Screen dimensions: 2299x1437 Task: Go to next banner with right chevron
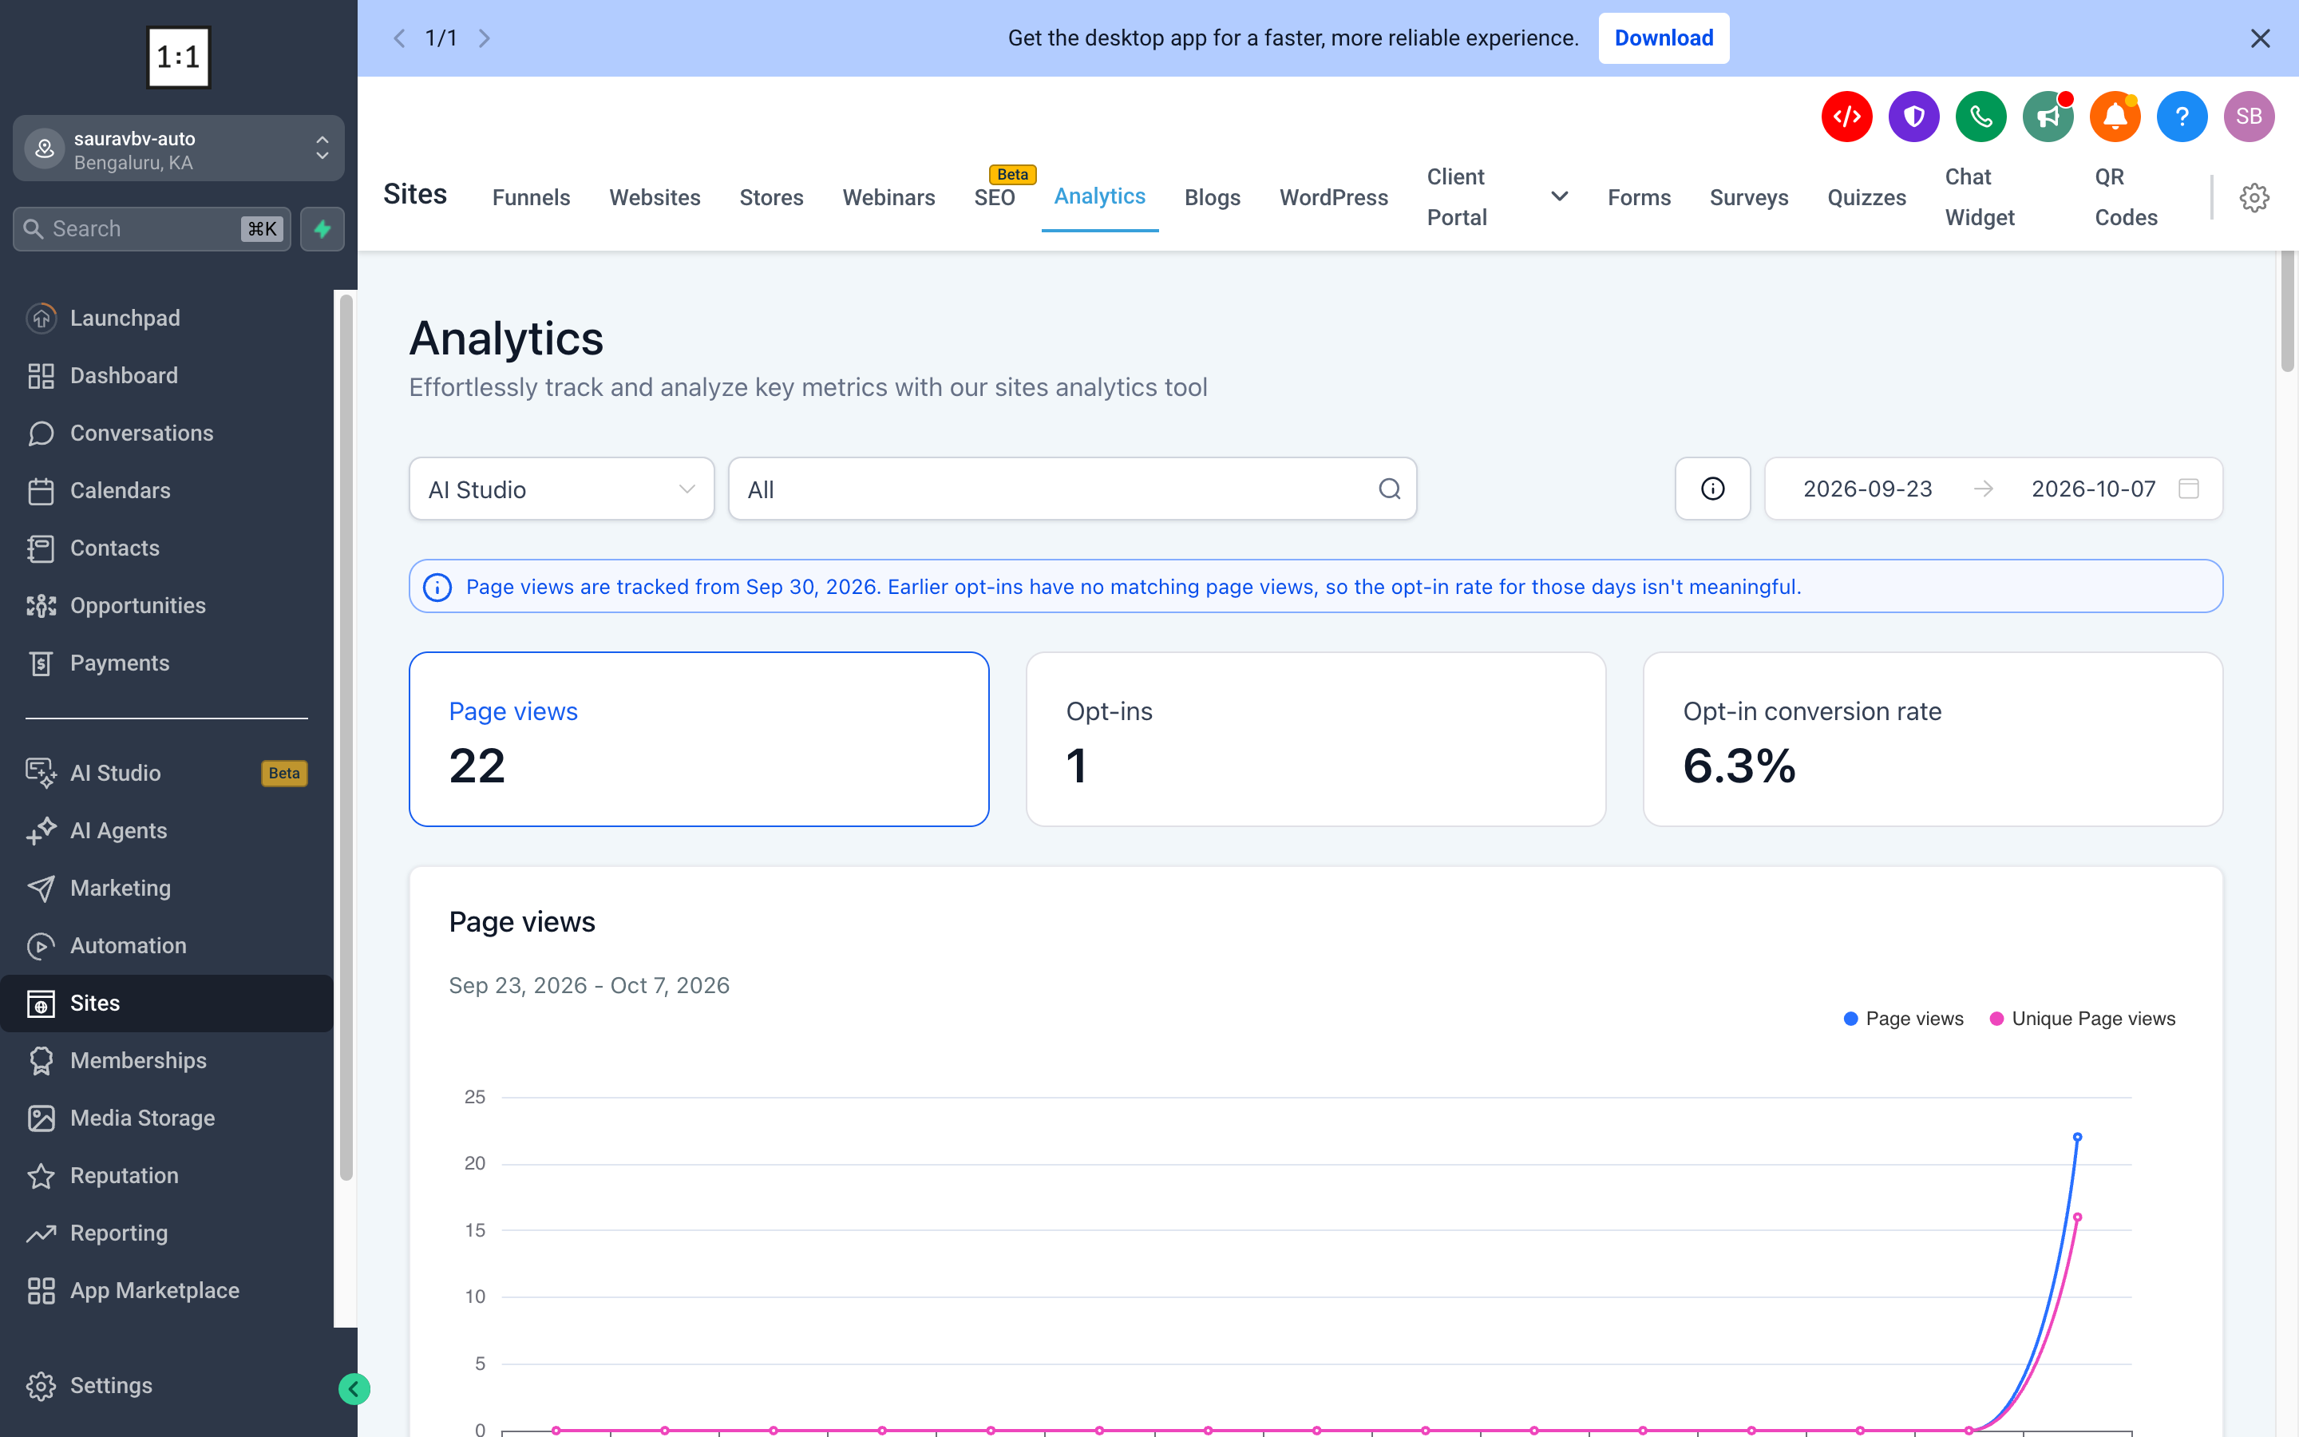click(x=485, y=38)
